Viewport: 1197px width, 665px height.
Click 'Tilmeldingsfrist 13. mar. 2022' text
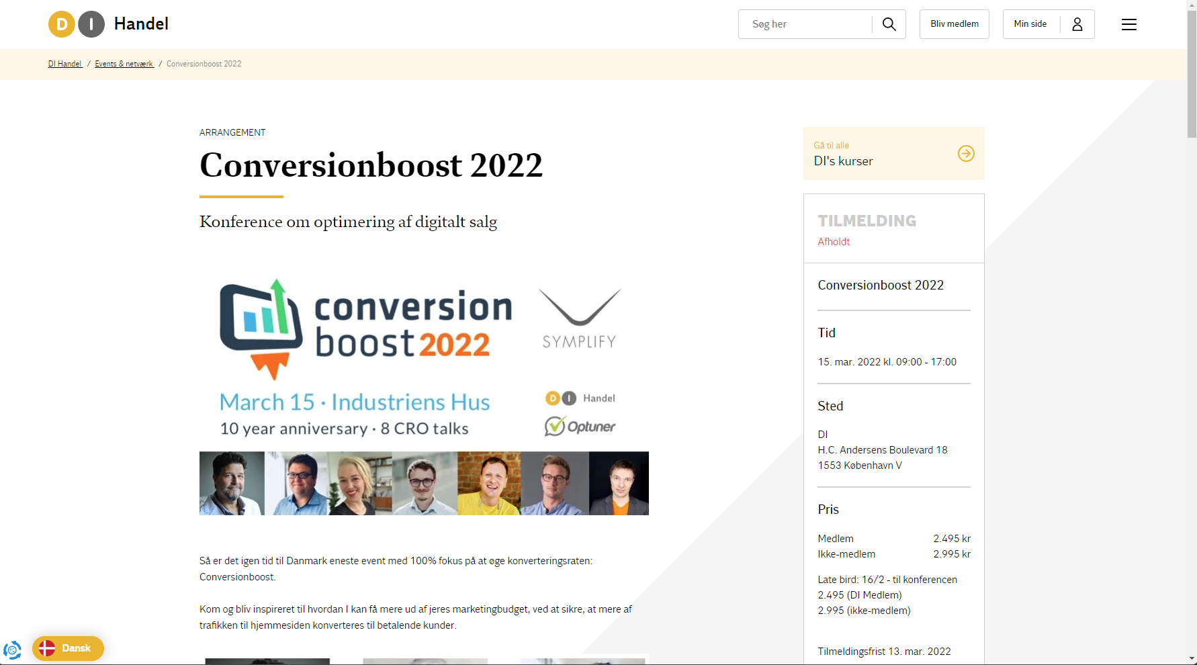point(884,652)
